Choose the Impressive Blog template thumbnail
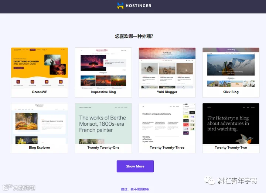This screenshot has height=193, width=266. point(103,68)
